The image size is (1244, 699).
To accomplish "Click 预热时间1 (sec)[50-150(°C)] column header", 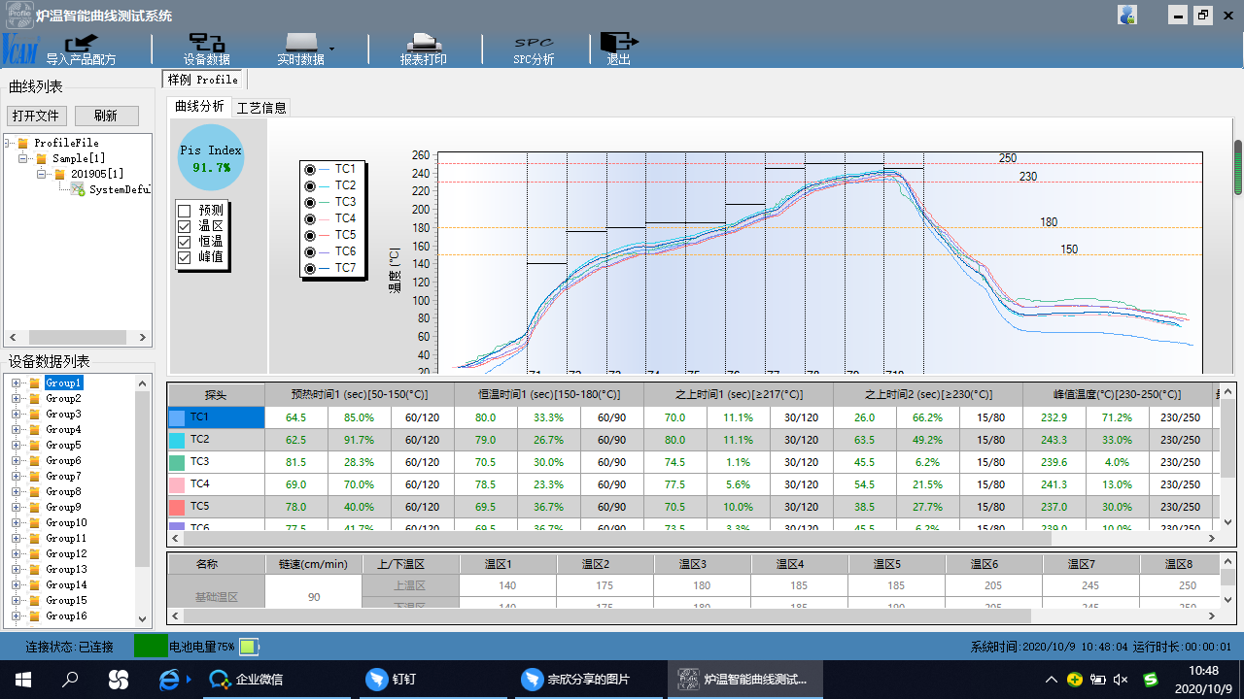I will (360, 394).
